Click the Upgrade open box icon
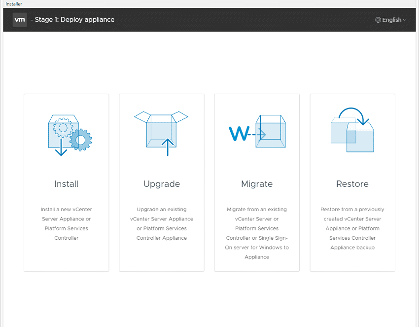This screenshot has width=419, height=327. point(161,134)
